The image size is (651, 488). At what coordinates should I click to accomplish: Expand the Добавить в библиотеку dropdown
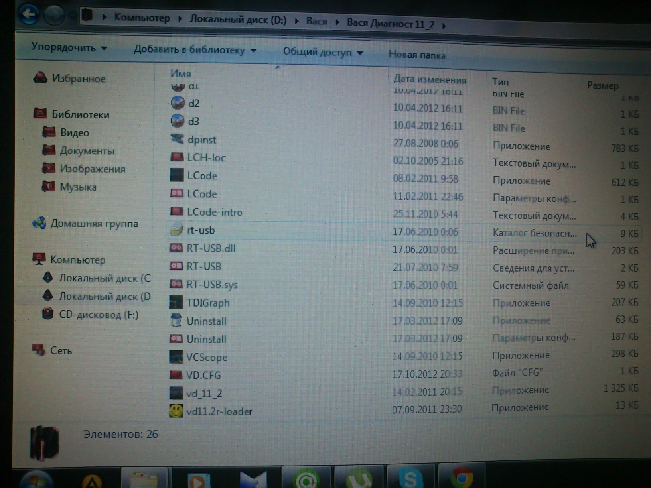point(195,50)
